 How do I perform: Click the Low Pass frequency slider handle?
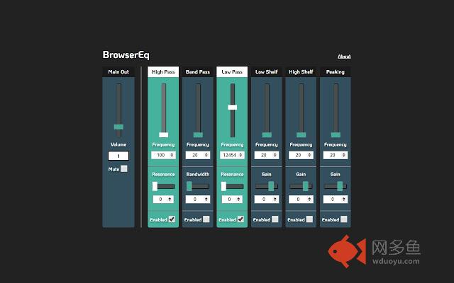coord(233,107)
